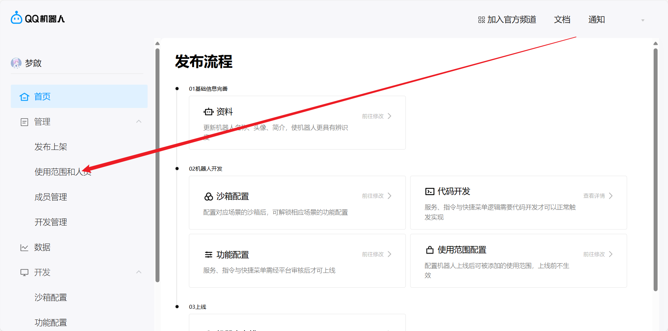Viewport: 668px width, 331px height.
Task: Click 前往修改 on 沙箱配置 card
Action: tap(373, 196)
